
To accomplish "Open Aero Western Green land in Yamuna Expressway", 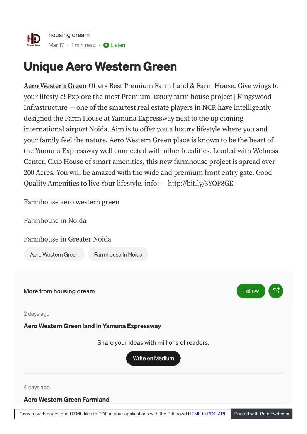I will click(x=92, y=326).
